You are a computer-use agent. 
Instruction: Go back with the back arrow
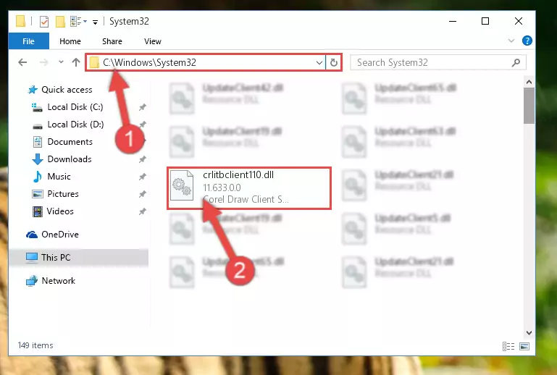click(22, 62)
